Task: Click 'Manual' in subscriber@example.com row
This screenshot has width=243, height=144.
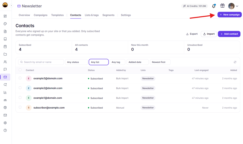Action: point(120,108)
